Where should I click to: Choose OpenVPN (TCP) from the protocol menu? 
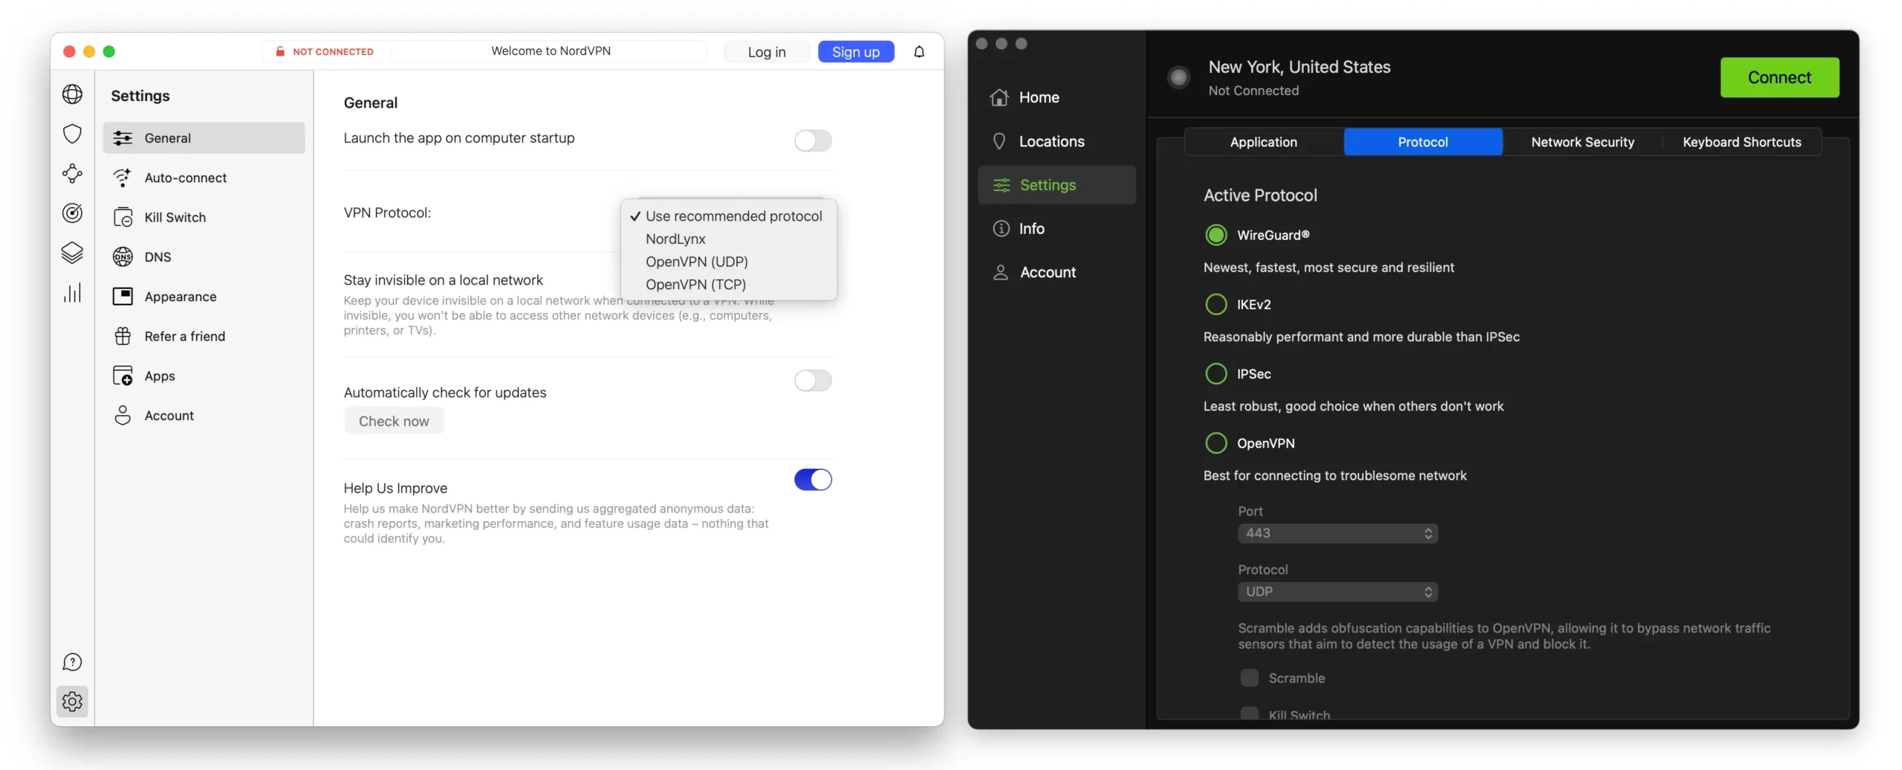729,285
